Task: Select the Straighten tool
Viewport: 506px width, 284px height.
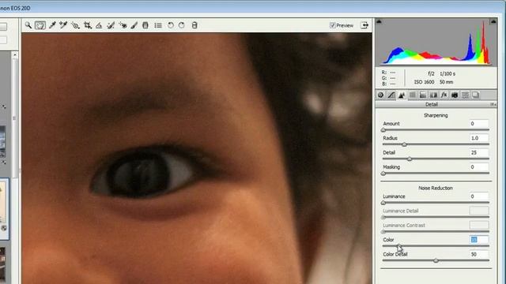Action: 99,25
